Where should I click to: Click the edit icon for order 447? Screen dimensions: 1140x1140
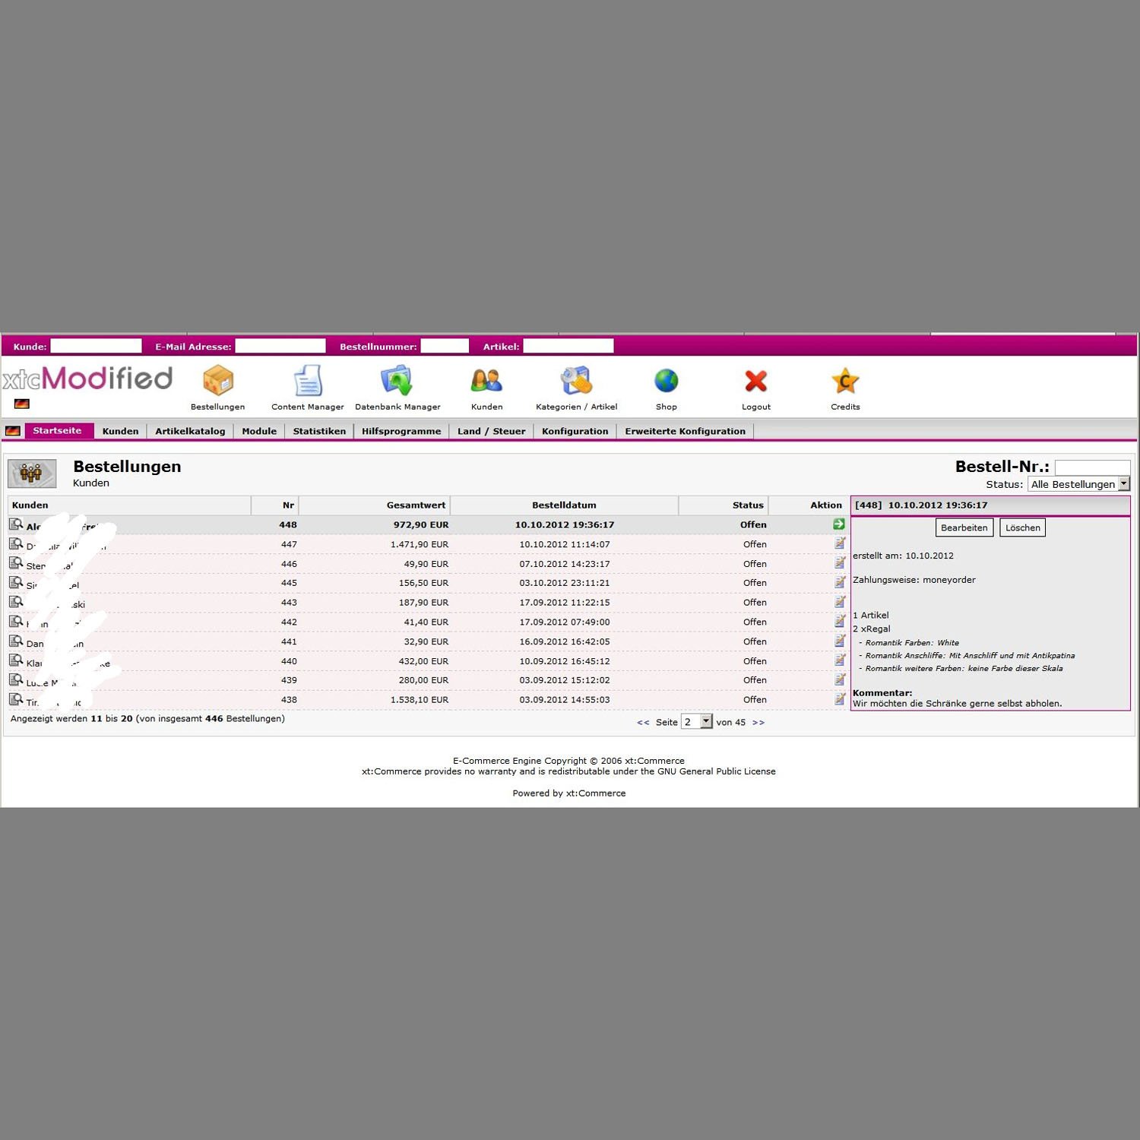click(x=840, y=543)
